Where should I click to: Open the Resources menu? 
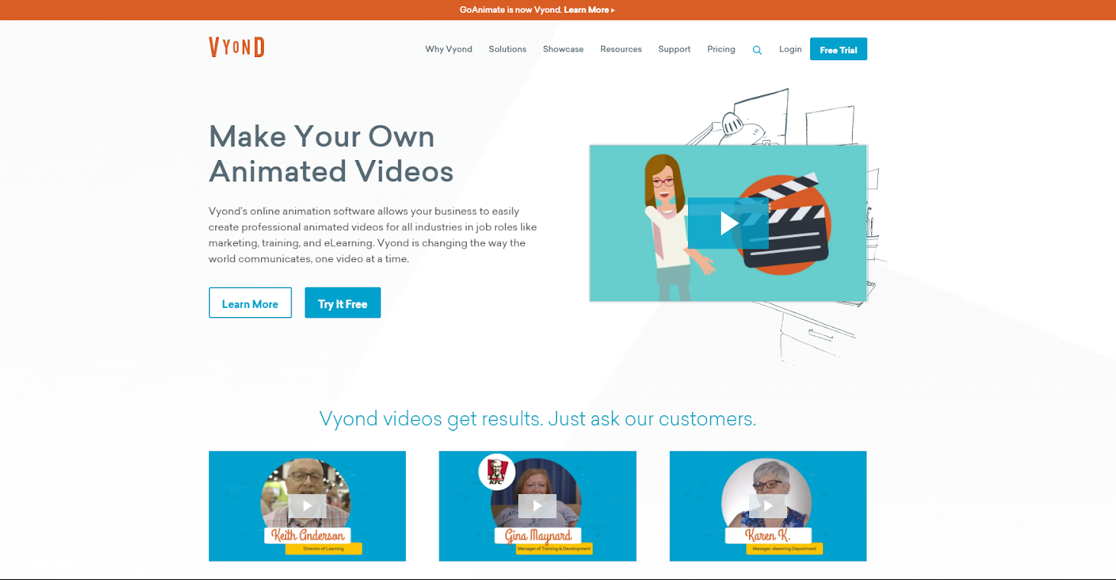click(621, 49)
